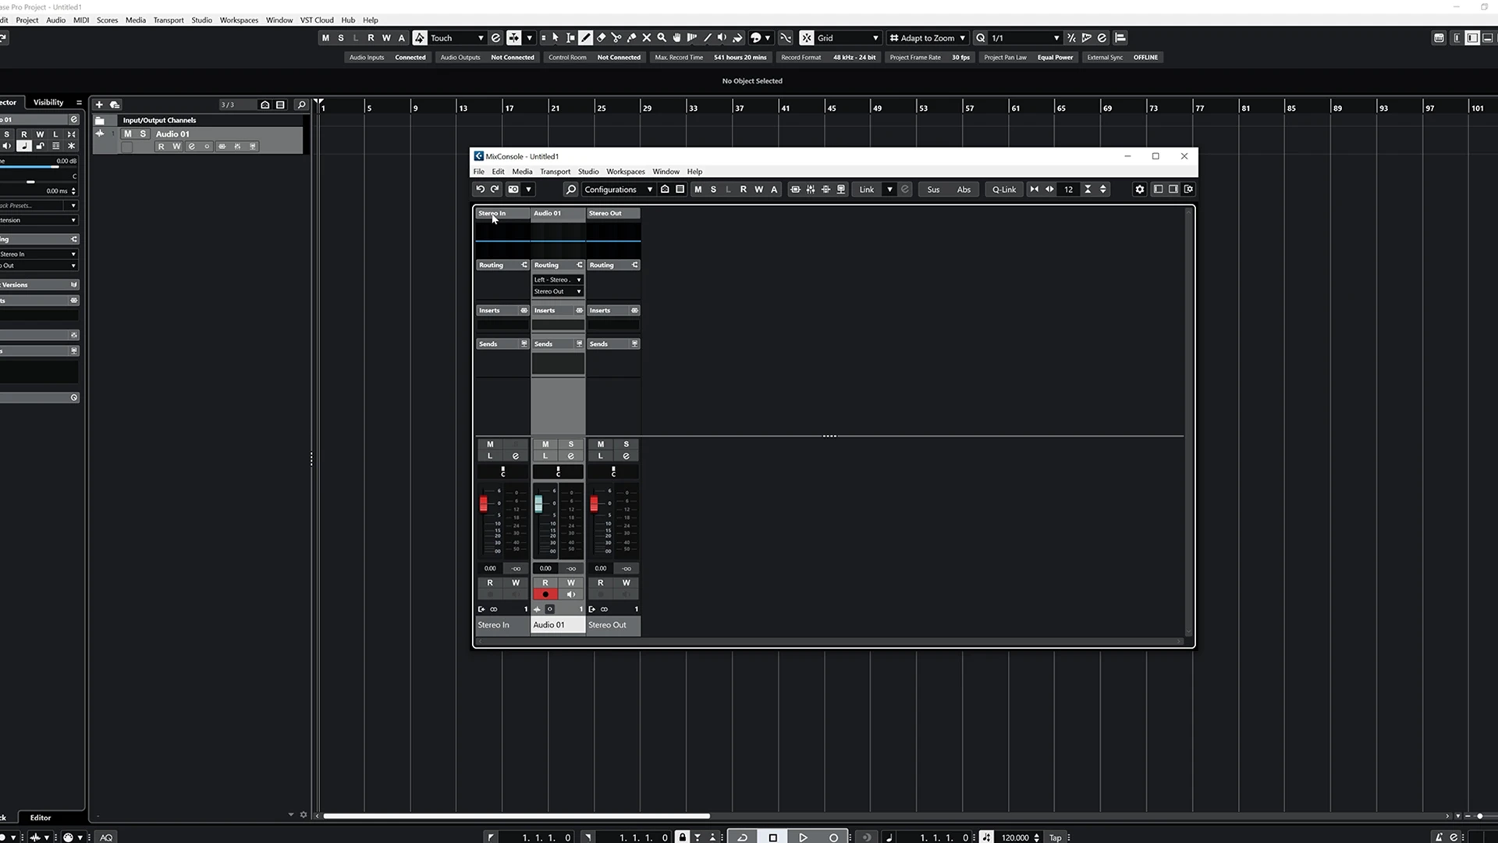Switch to the Visibility tab

(x=49, y=102)
